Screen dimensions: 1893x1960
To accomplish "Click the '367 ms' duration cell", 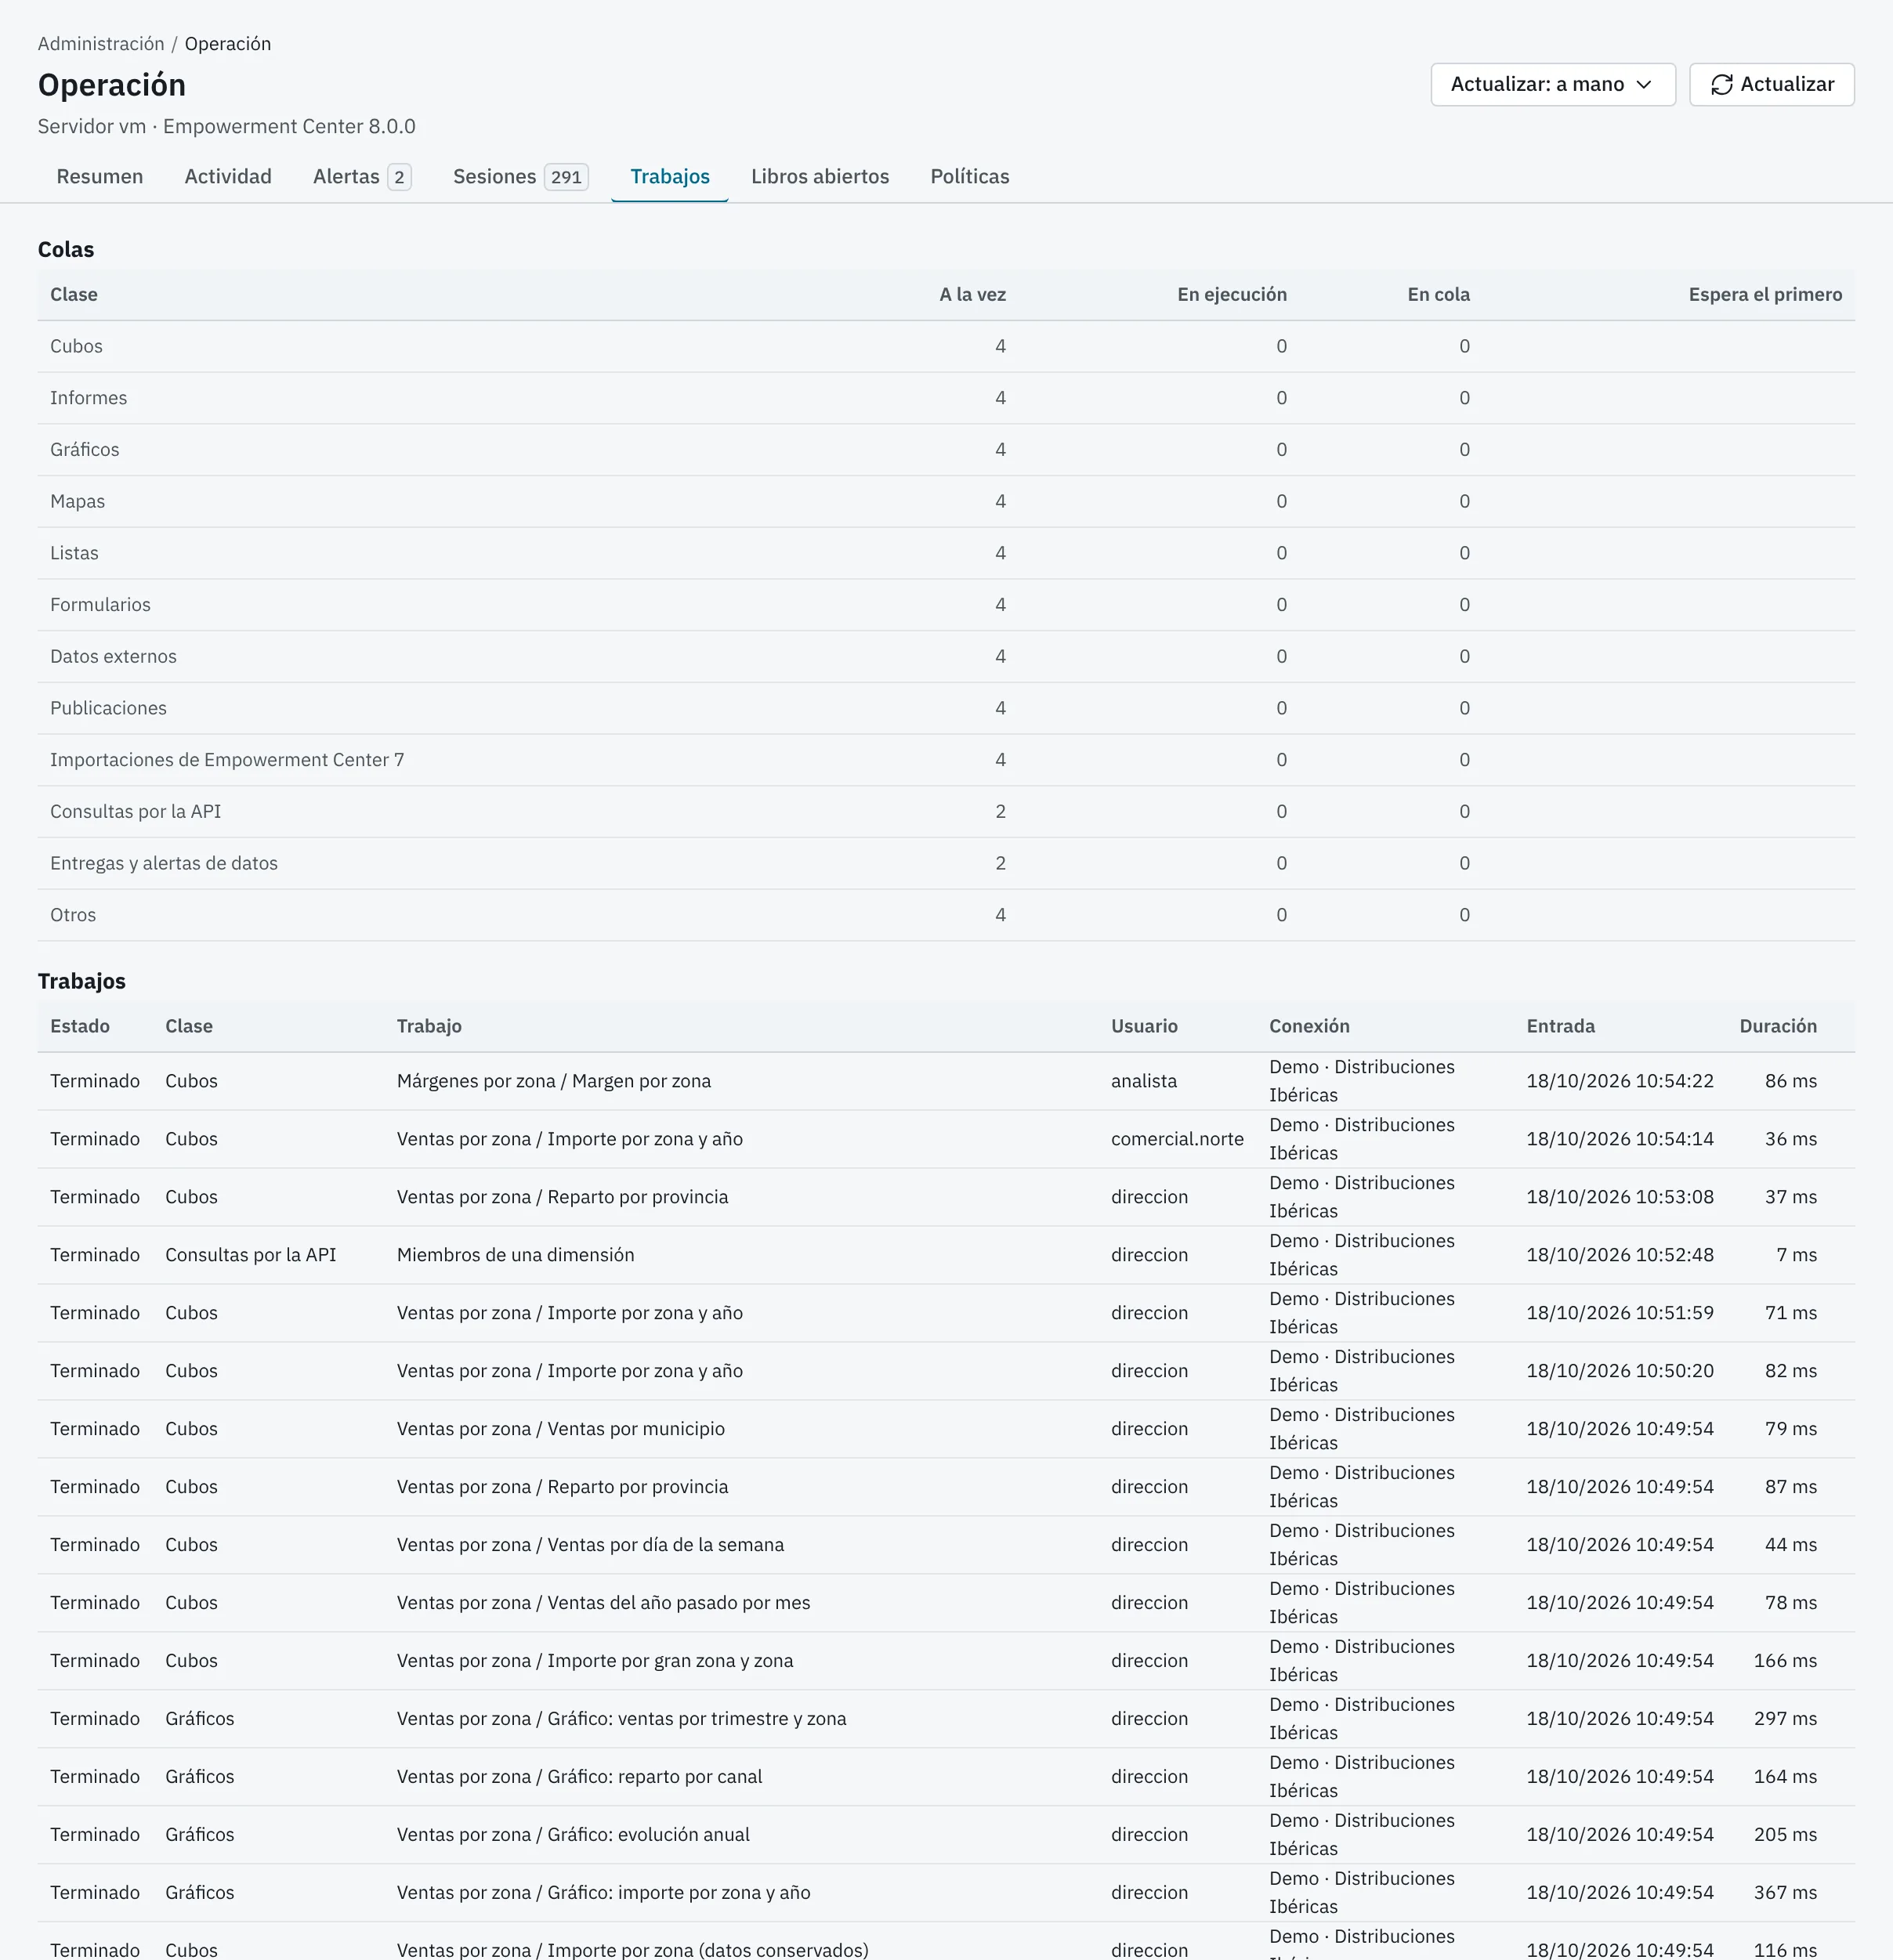I will point(1785,1893).
